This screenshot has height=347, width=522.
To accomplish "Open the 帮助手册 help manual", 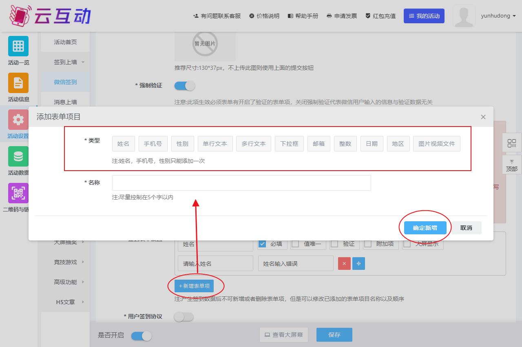I will click(303, 16).
